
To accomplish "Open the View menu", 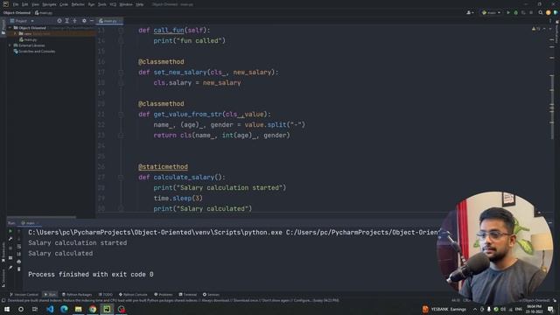I will [35, 4].
